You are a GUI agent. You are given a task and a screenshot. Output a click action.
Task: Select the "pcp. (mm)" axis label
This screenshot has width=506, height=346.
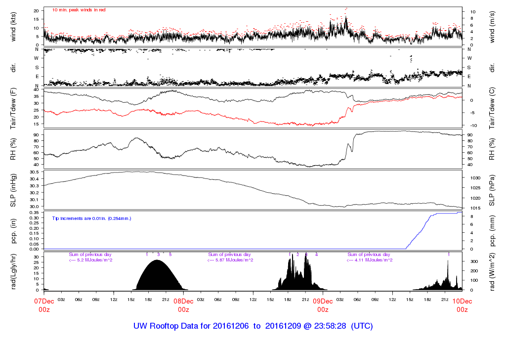492,231
